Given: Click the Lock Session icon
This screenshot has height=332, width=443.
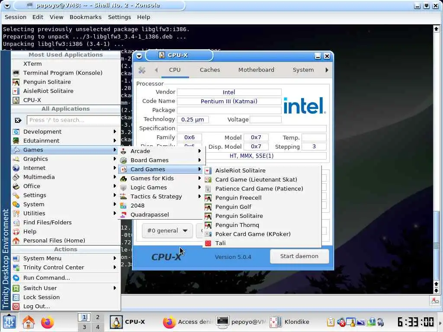Looking at the screenshot, I should coord(16,297).
